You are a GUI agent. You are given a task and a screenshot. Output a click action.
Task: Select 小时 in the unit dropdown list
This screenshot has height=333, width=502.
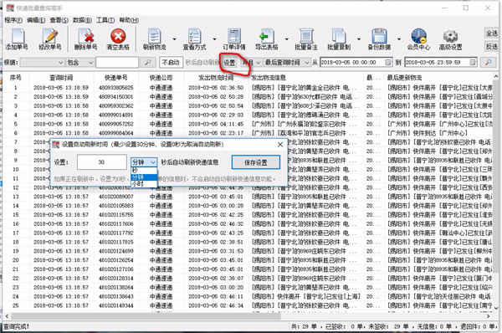(144, 183)
